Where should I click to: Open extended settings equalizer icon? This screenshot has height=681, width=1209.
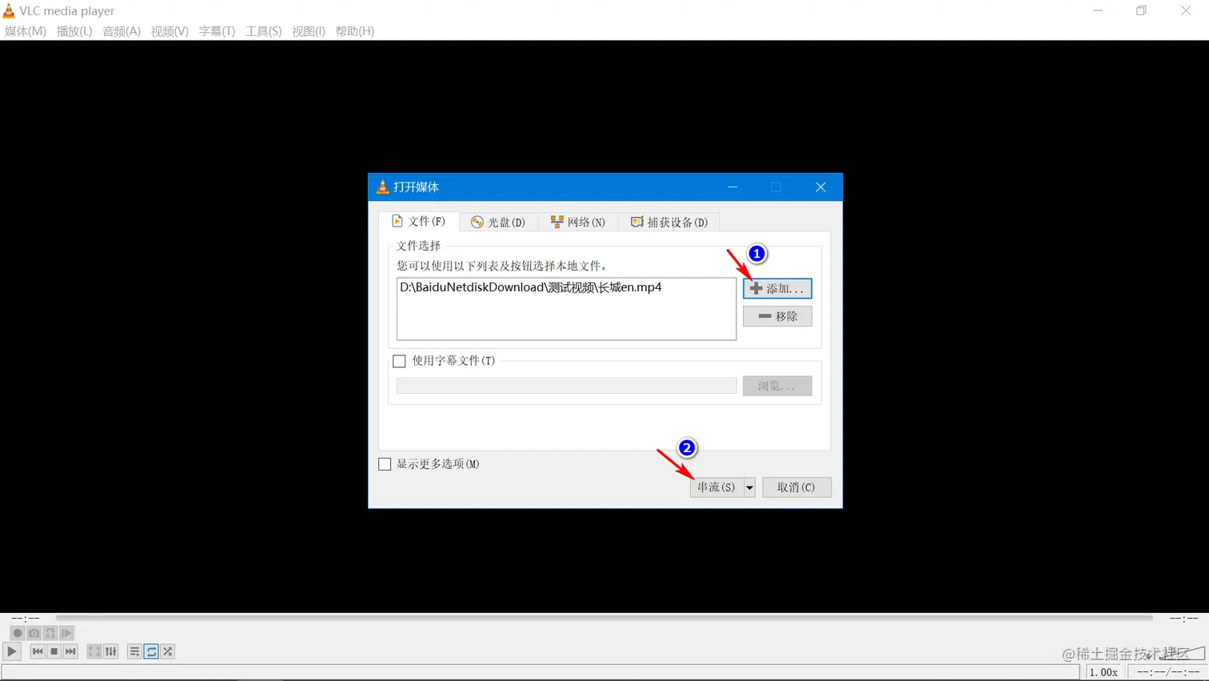[x=111, y=651]
